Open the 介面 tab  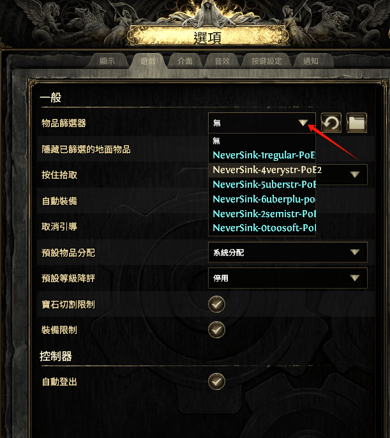[185, 61]
